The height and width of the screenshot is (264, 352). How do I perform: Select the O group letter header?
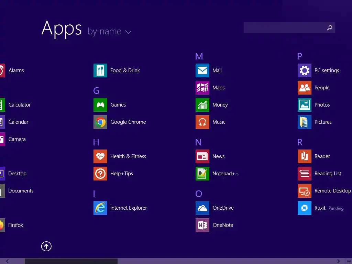tap(199, 194)
